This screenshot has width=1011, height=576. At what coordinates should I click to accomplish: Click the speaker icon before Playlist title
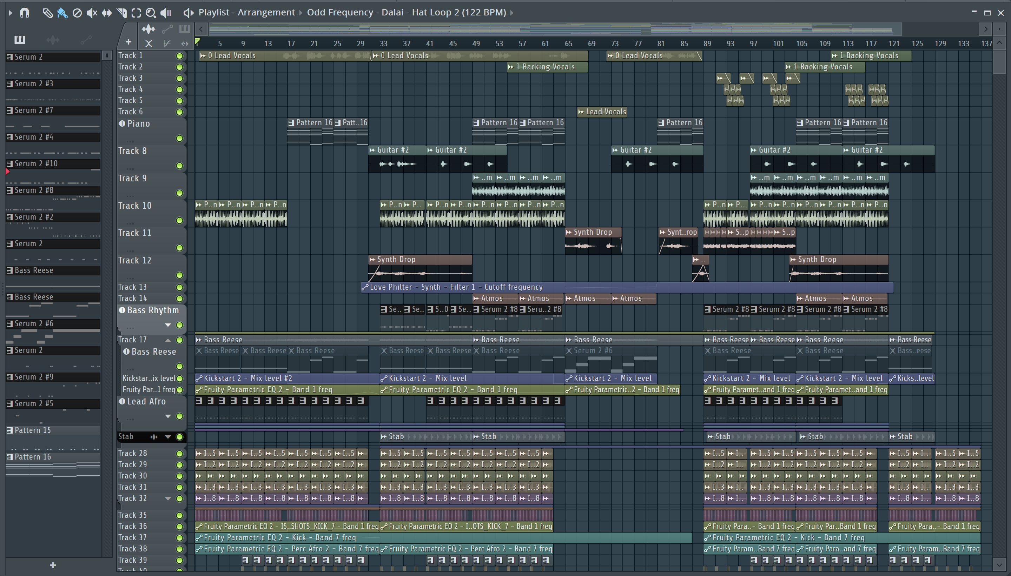tap(188, 13)
